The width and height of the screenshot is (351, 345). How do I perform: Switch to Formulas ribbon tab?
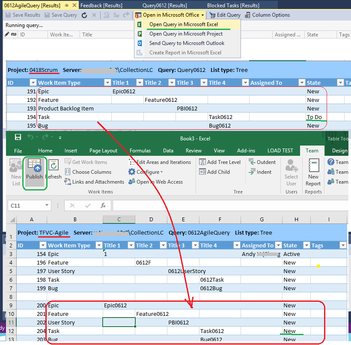140,151
